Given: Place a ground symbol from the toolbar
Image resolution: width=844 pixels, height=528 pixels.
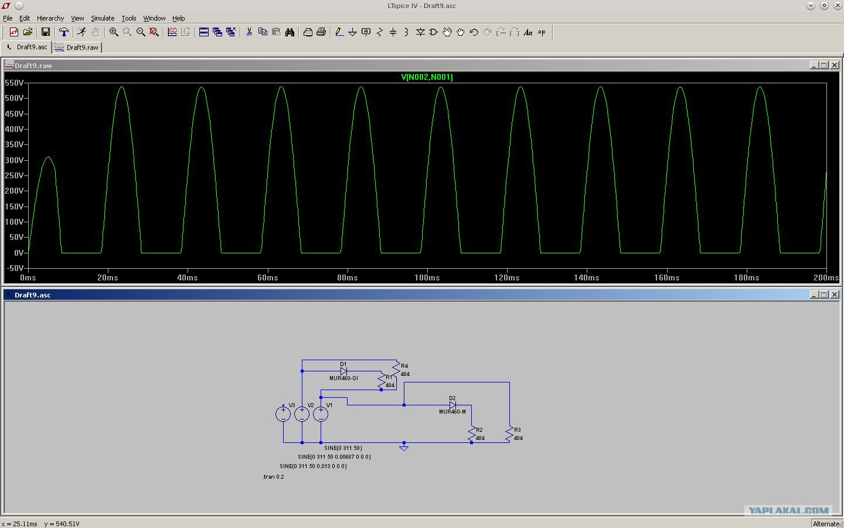Looking at the screenshot, I should click(x=352, y=32).
